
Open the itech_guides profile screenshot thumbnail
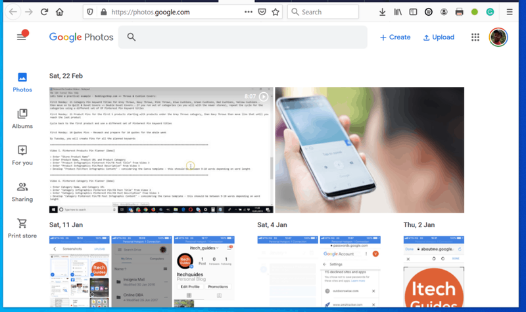point(204,271)
